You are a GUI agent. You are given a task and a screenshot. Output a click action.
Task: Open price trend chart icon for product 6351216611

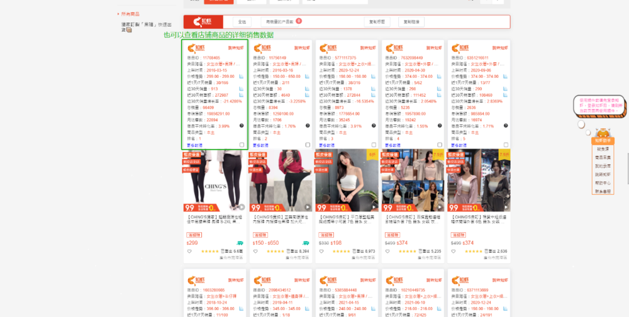click(x=506, y=77)
